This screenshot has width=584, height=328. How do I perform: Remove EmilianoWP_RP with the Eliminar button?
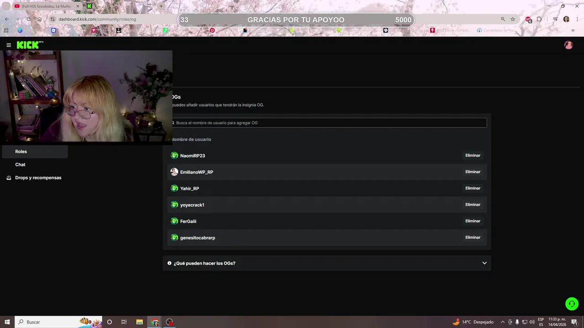pos(473,172)
